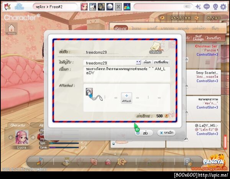Open the ^^ emoticon dropdown beside recipient ID
Screen dimensions: 230x179
138,62
